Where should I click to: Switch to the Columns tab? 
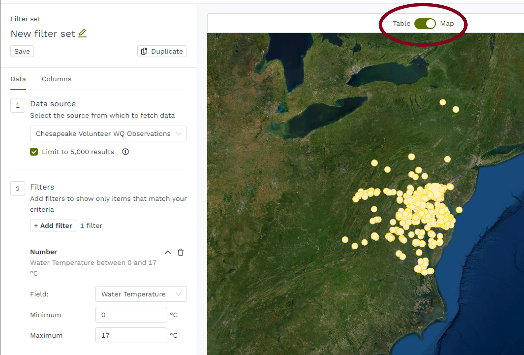(x=56, y=79)
